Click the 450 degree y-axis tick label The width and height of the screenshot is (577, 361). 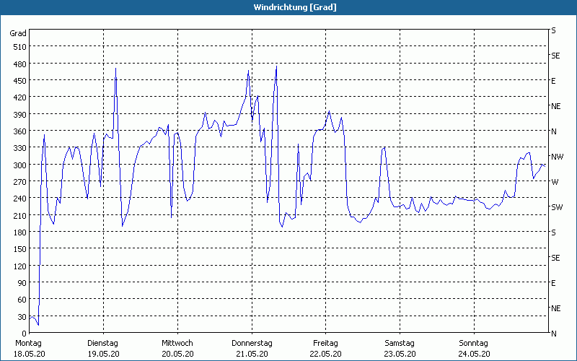tap(19, 81)
